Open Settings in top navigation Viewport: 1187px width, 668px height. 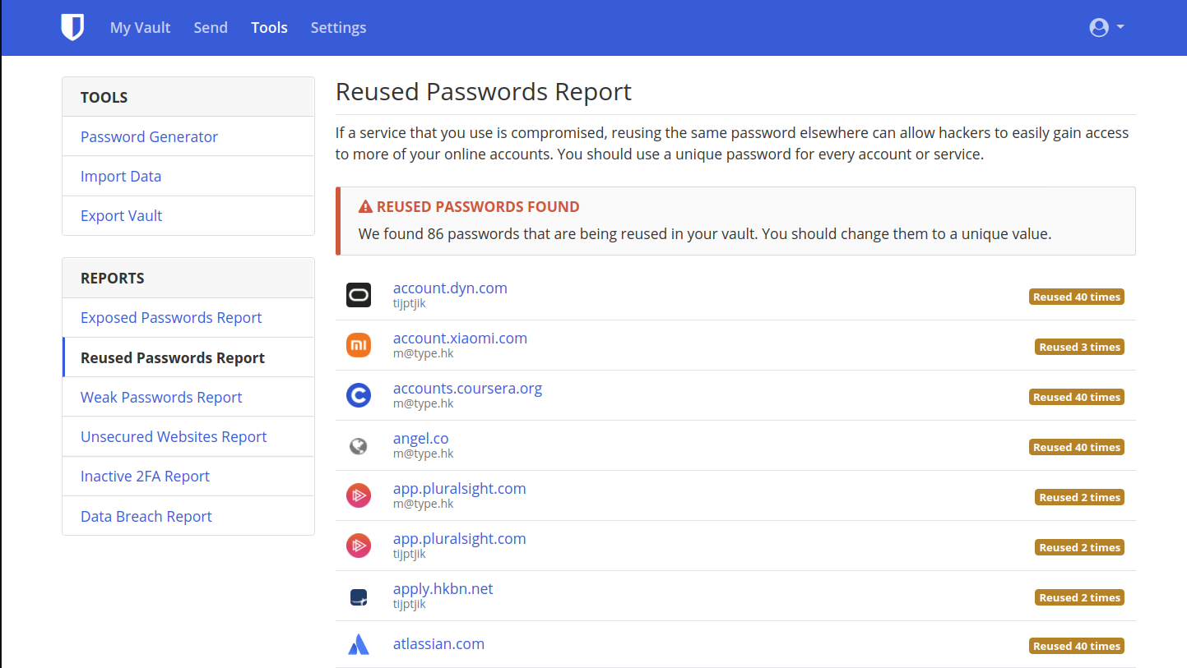pos(338,27)
